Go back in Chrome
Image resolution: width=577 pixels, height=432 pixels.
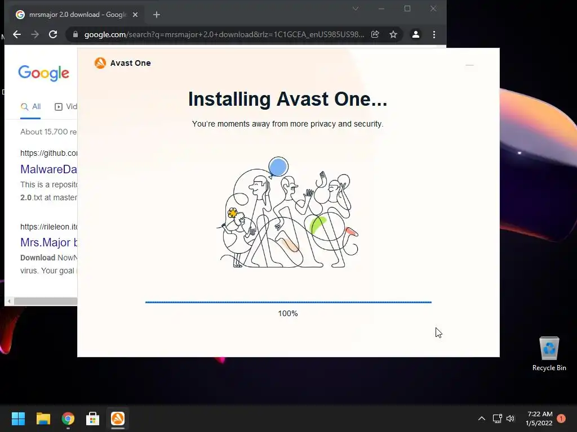(x=17, y=34)
